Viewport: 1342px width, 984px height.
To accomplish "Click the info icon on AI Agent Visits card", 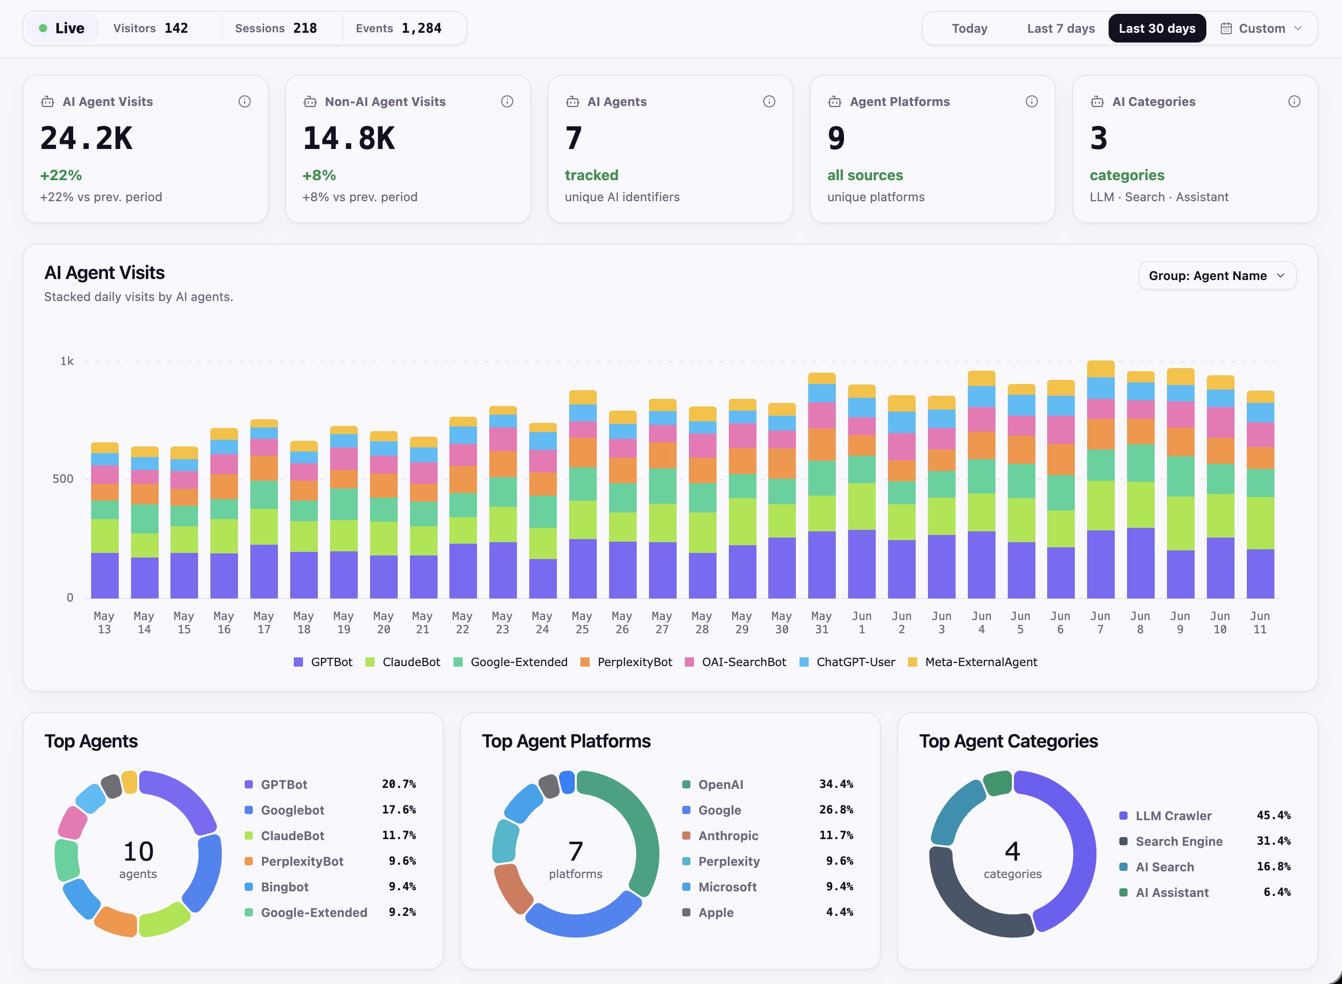I will [245, 101].
